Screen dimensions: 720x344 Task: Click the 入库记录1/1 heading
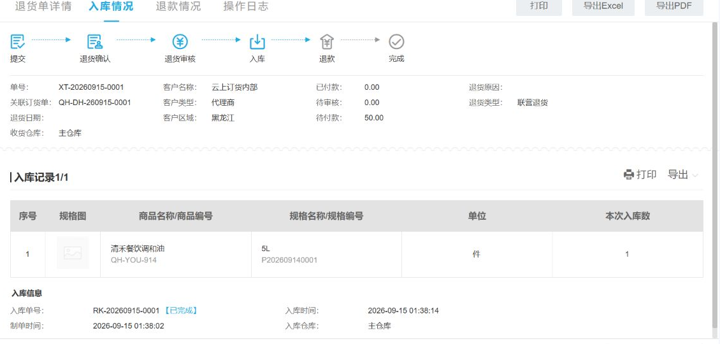pos(41,177)
